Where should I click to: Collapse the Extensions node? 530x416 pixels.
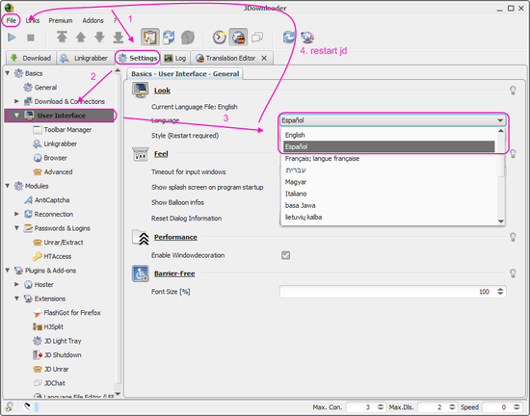16,299
